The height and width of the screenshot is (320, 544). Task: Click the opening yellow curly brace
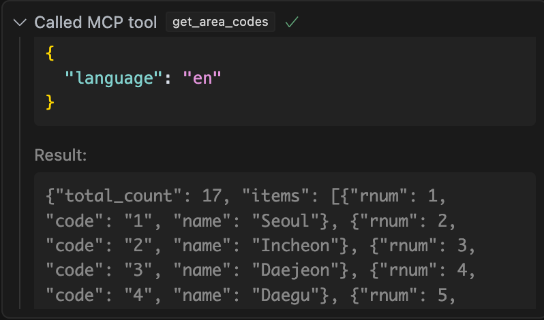point(50,52)
